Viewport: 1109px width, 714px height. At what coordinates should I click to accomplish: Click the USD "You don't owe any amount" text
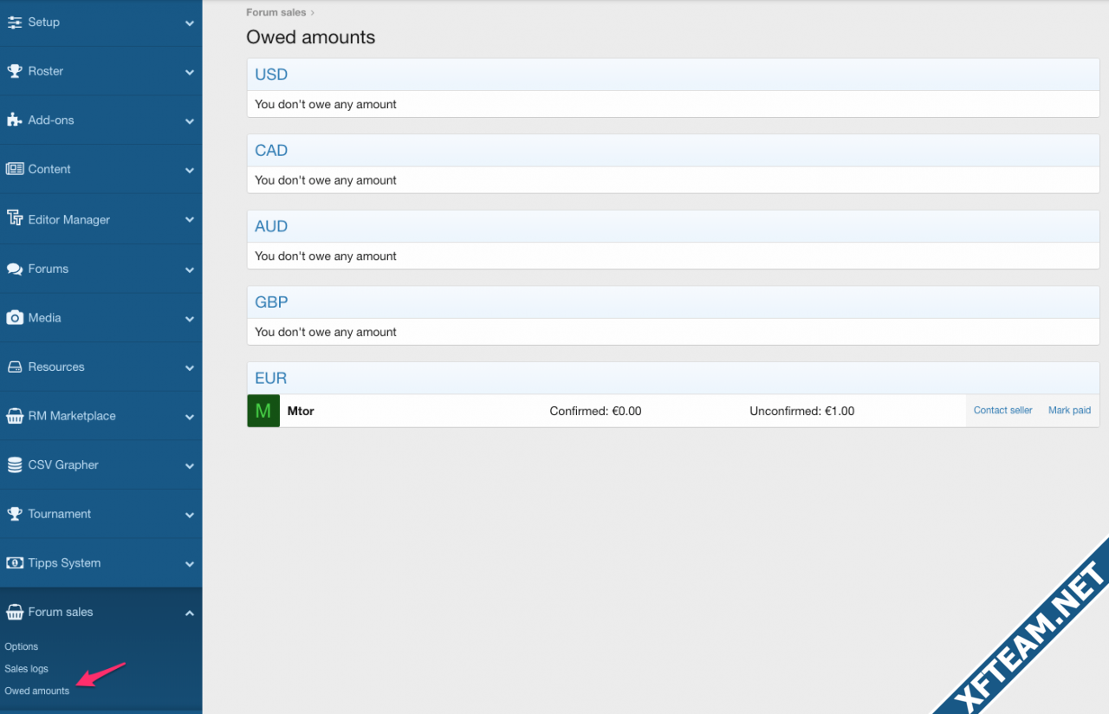click(326, 105)
